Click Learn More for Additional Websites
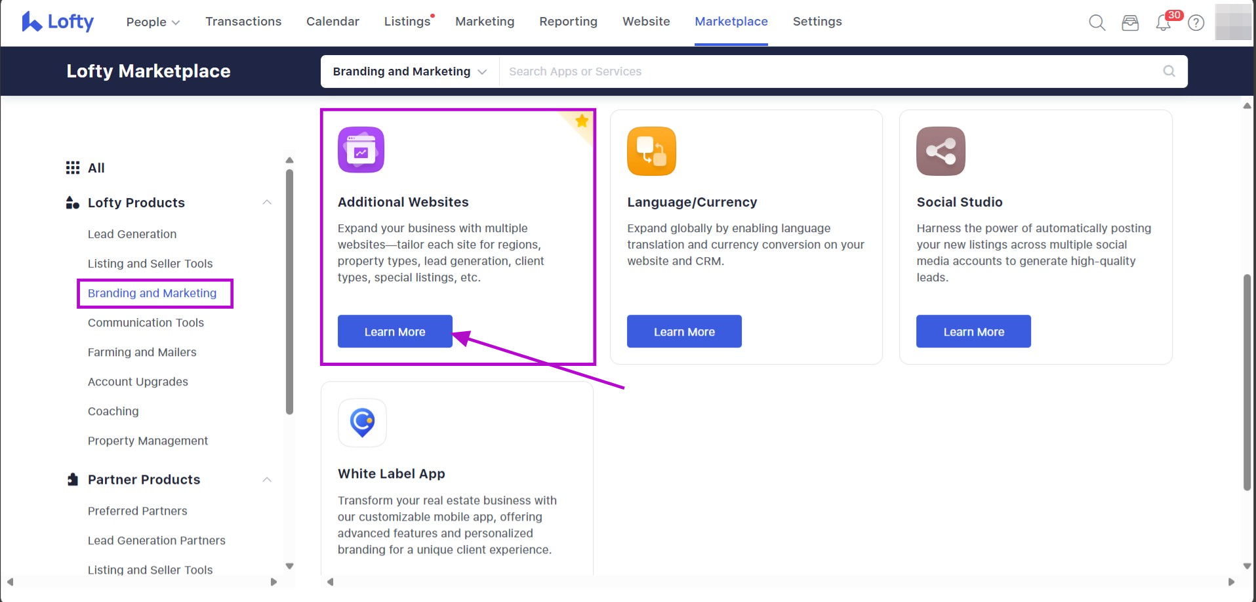Screen dimensions: 1256x602 click(x=395, y=331)
